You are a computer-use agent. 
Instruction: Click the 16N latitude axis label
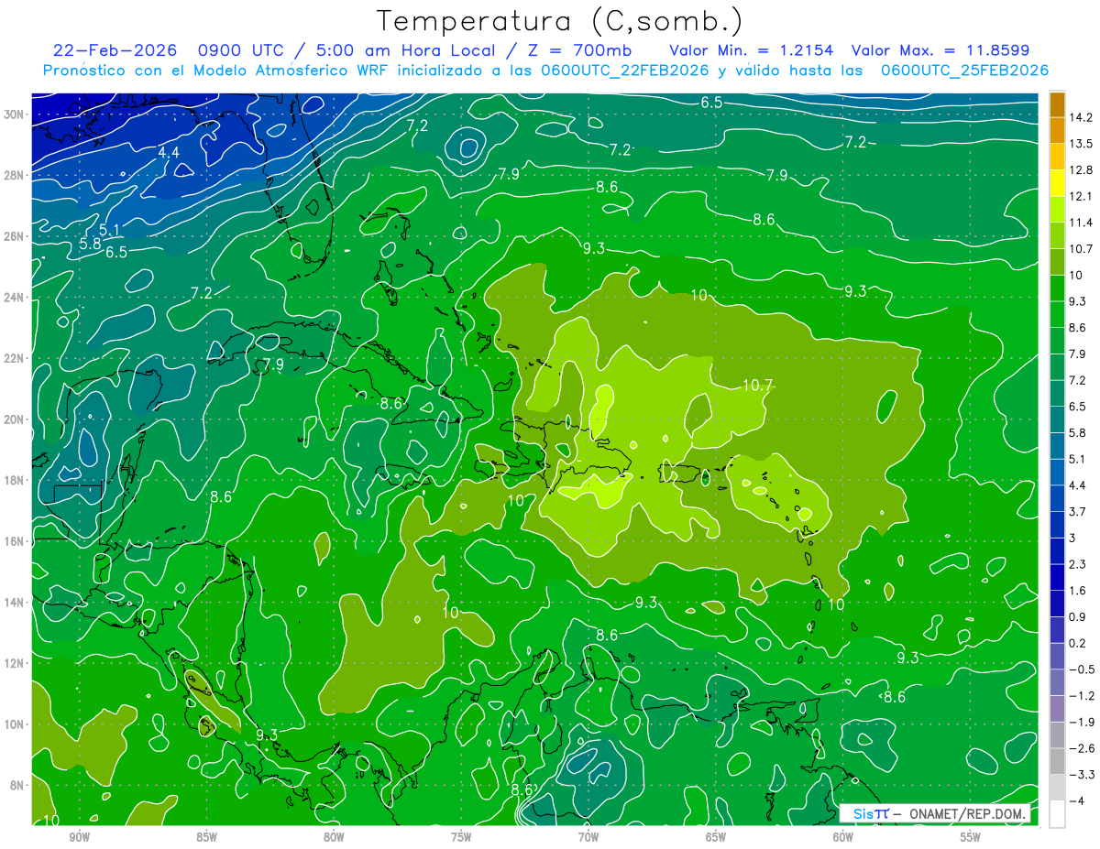tap(16, 541)
